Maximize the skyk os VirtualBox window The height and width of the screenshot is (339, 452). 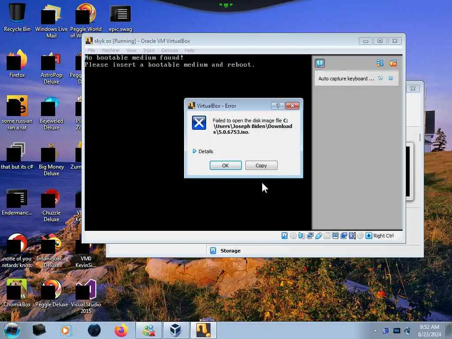pos(380,41)
